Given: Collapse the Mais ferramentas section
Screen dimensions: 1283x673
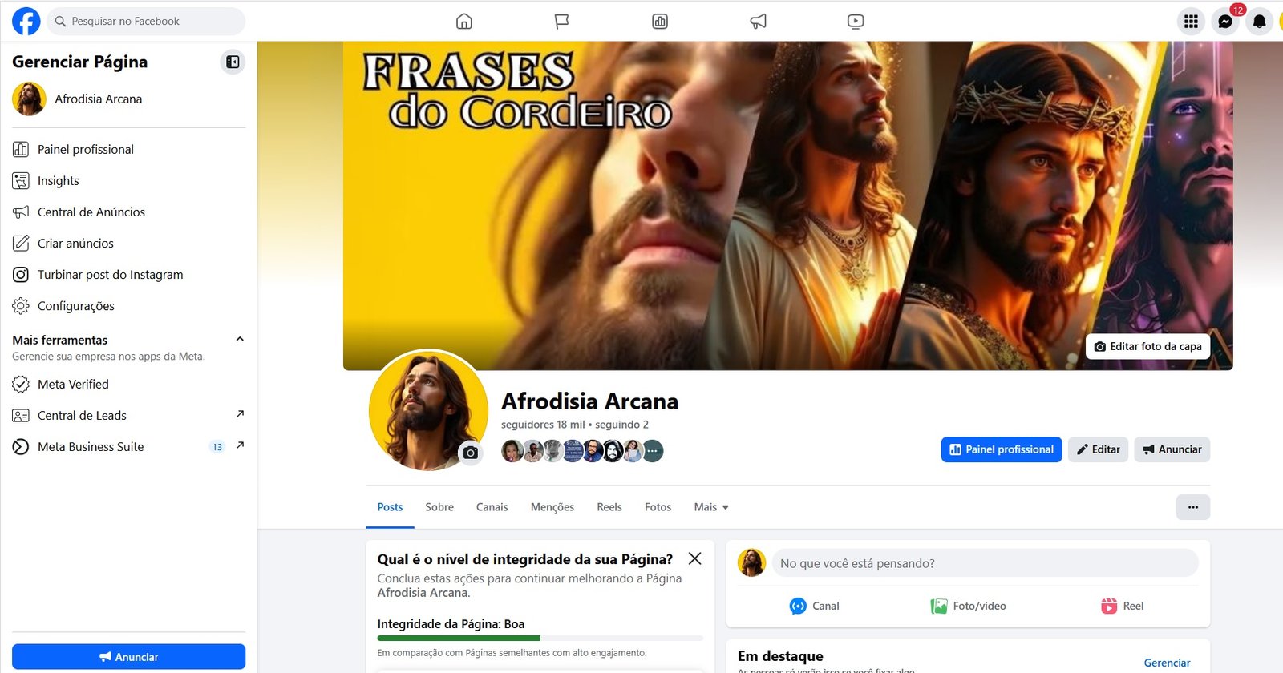Looking at the screenshot, I should point(239,339).
